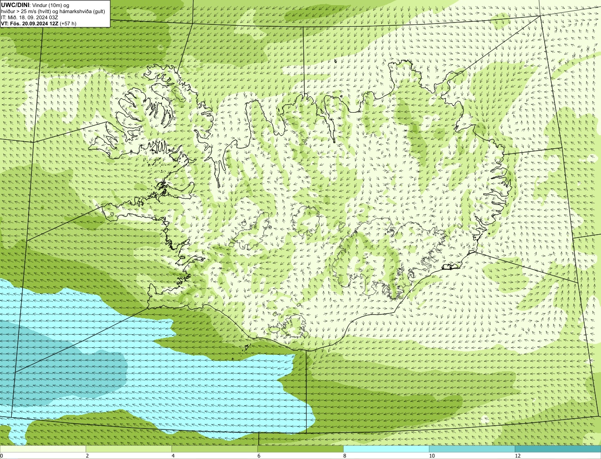Click the legend scale label '12'
Screen dimensions: 601x459
[517, 456]
